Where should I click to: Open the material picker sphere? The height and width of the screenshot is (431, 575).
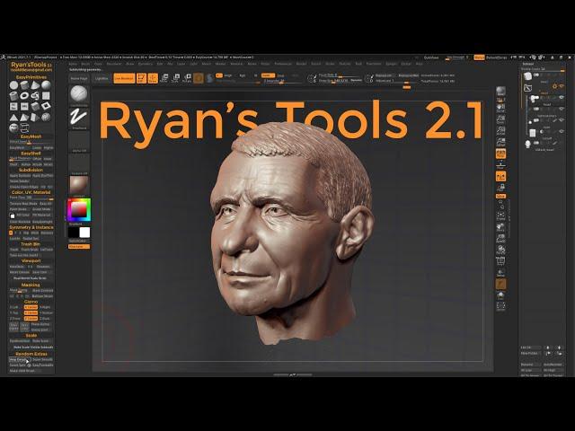tap(79, 185)
